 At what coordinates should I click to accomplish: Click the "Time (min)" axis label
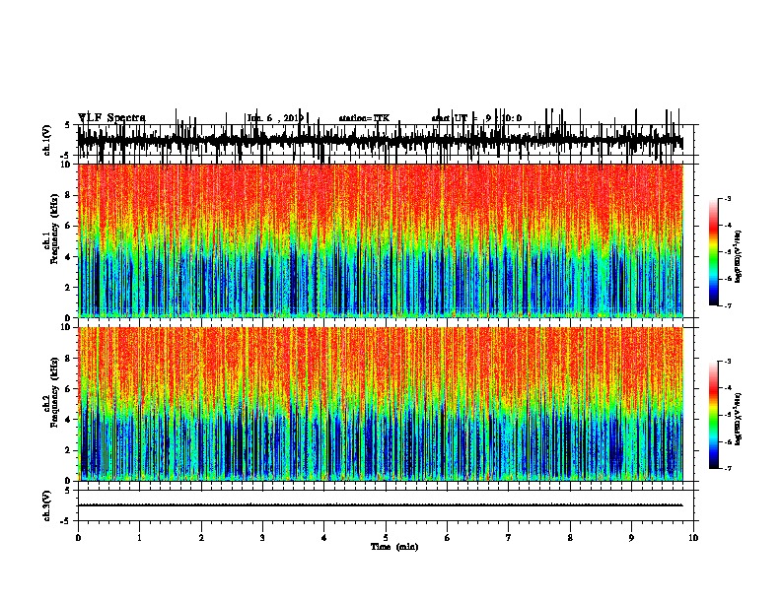pos(394,547)
